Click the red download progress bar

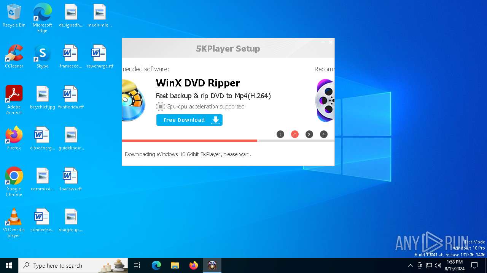189,141
